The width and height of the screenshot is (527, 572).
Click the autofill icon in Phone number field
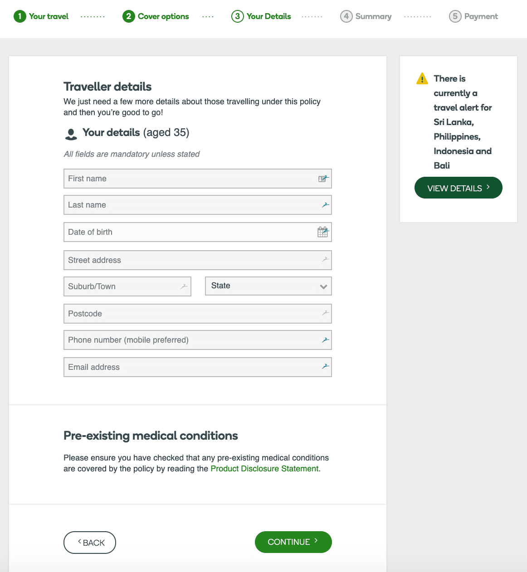coord(325,340)
